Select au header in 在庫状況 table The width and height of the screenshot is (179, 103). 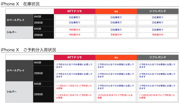click(116, 11)
